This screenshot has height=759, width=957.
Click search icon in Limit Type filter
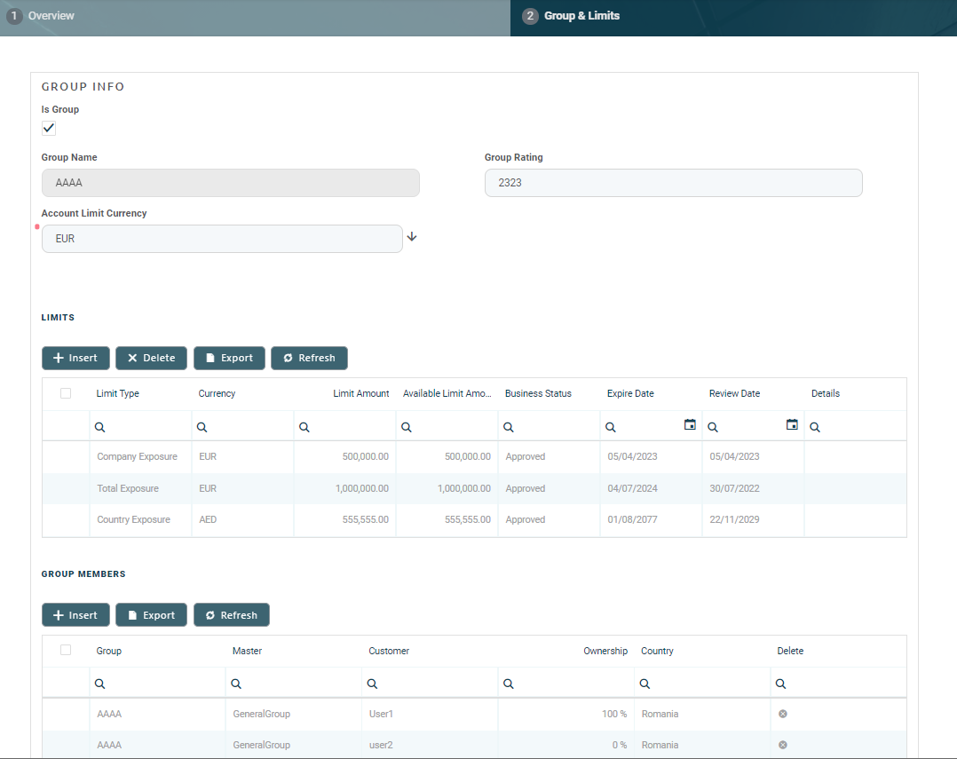pos(100,427)
